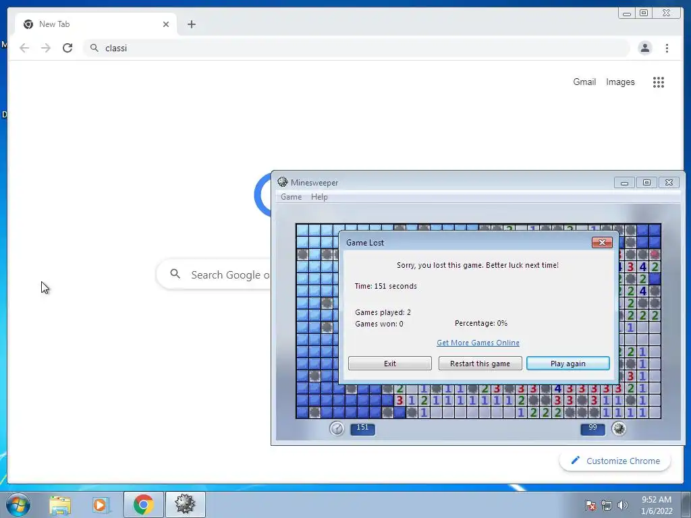Screen dimensions: 691x518
Task: Minimize the Chrome window
Action: 626,13
